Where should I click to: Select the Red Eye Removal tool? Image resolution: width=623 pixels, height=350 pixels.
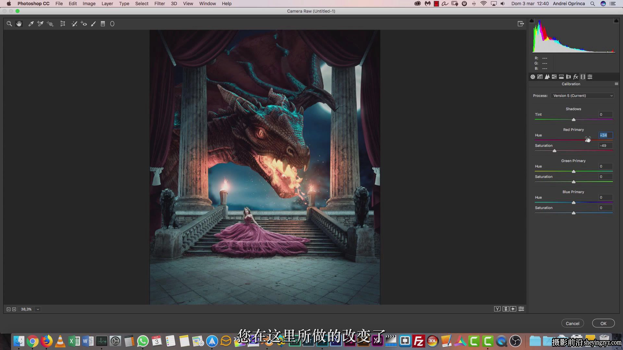(84, 24)
